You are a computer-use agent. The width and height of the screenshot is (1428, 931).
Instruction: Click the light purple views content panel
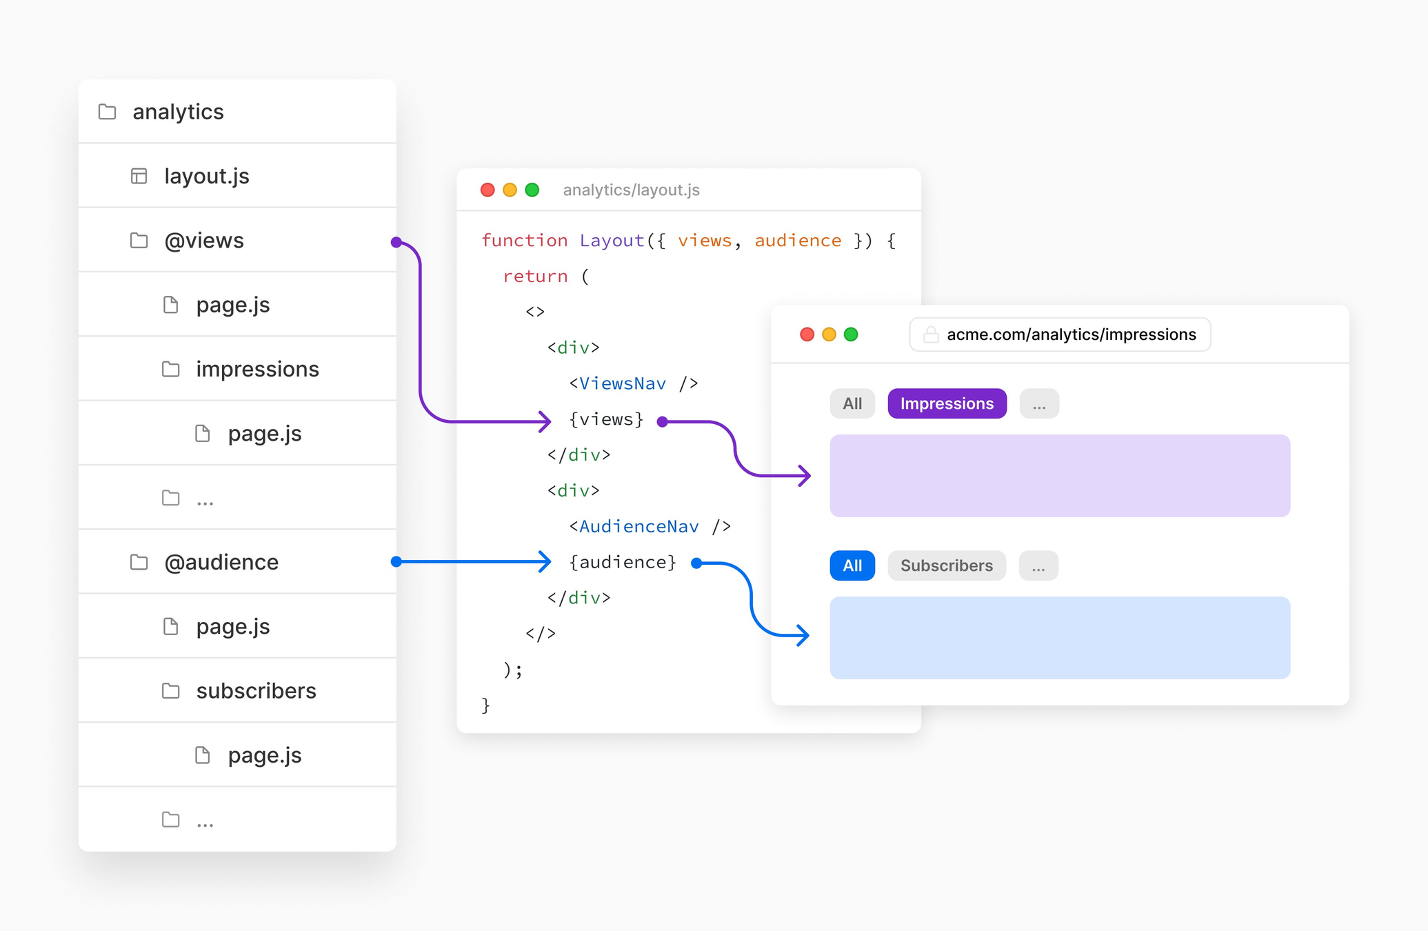coord(1059,476)
